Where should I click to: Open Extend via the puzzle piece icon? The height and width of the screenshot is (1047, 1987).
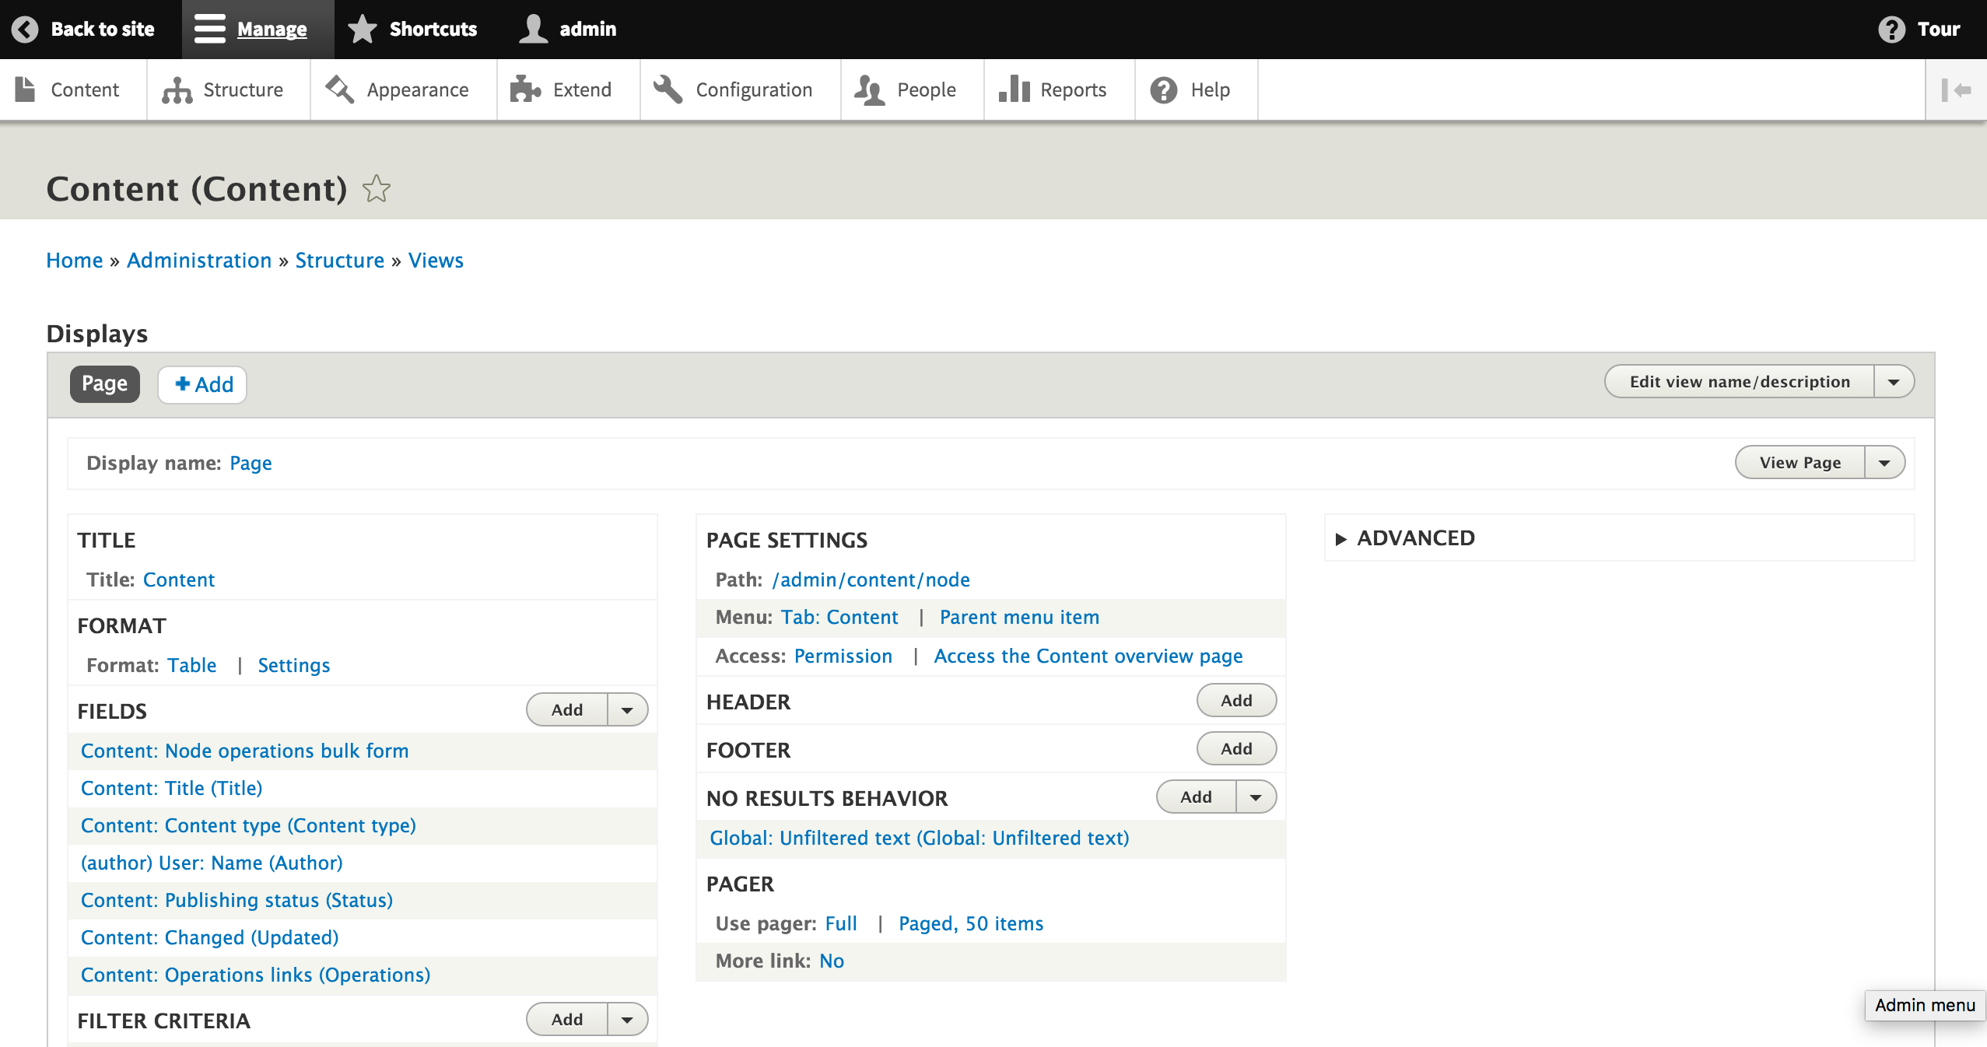525,89
